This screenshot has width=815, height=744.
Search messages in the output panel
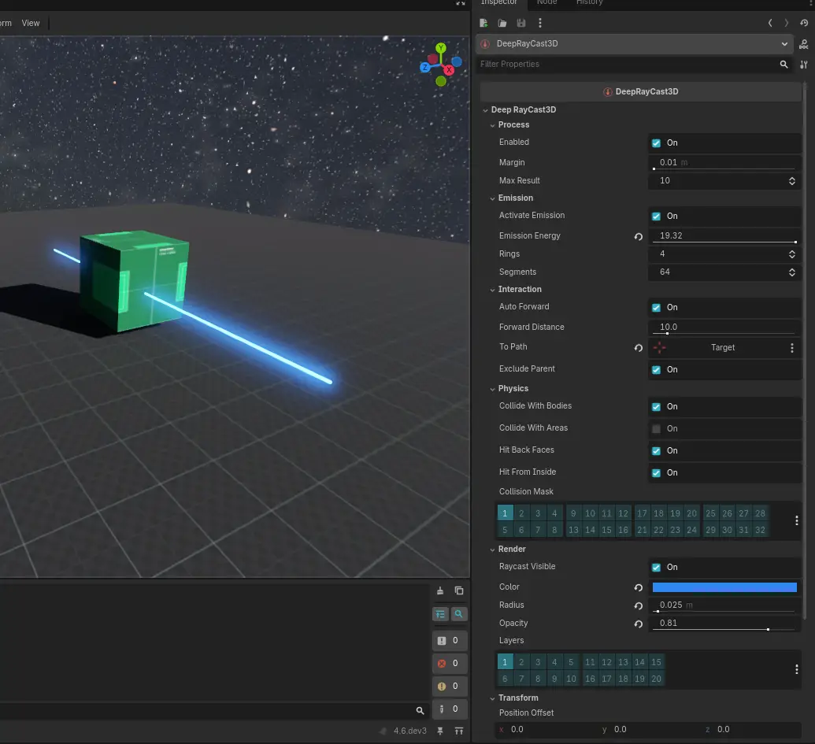point(459,614)
